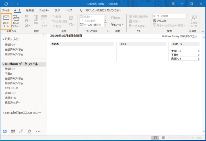Open the 新しいアイテム menu button
Screen dimensions: 206x141
coord(16,21)
